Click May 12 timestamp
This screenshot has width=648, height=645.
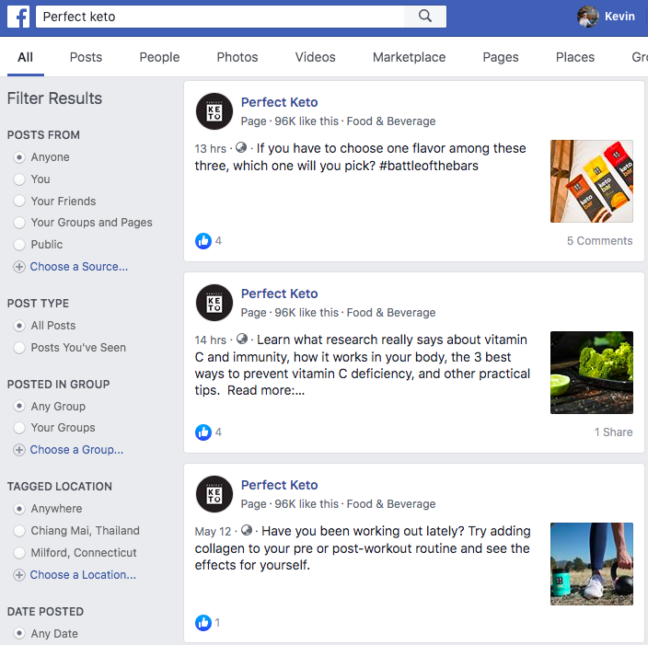tap(213, 532)
